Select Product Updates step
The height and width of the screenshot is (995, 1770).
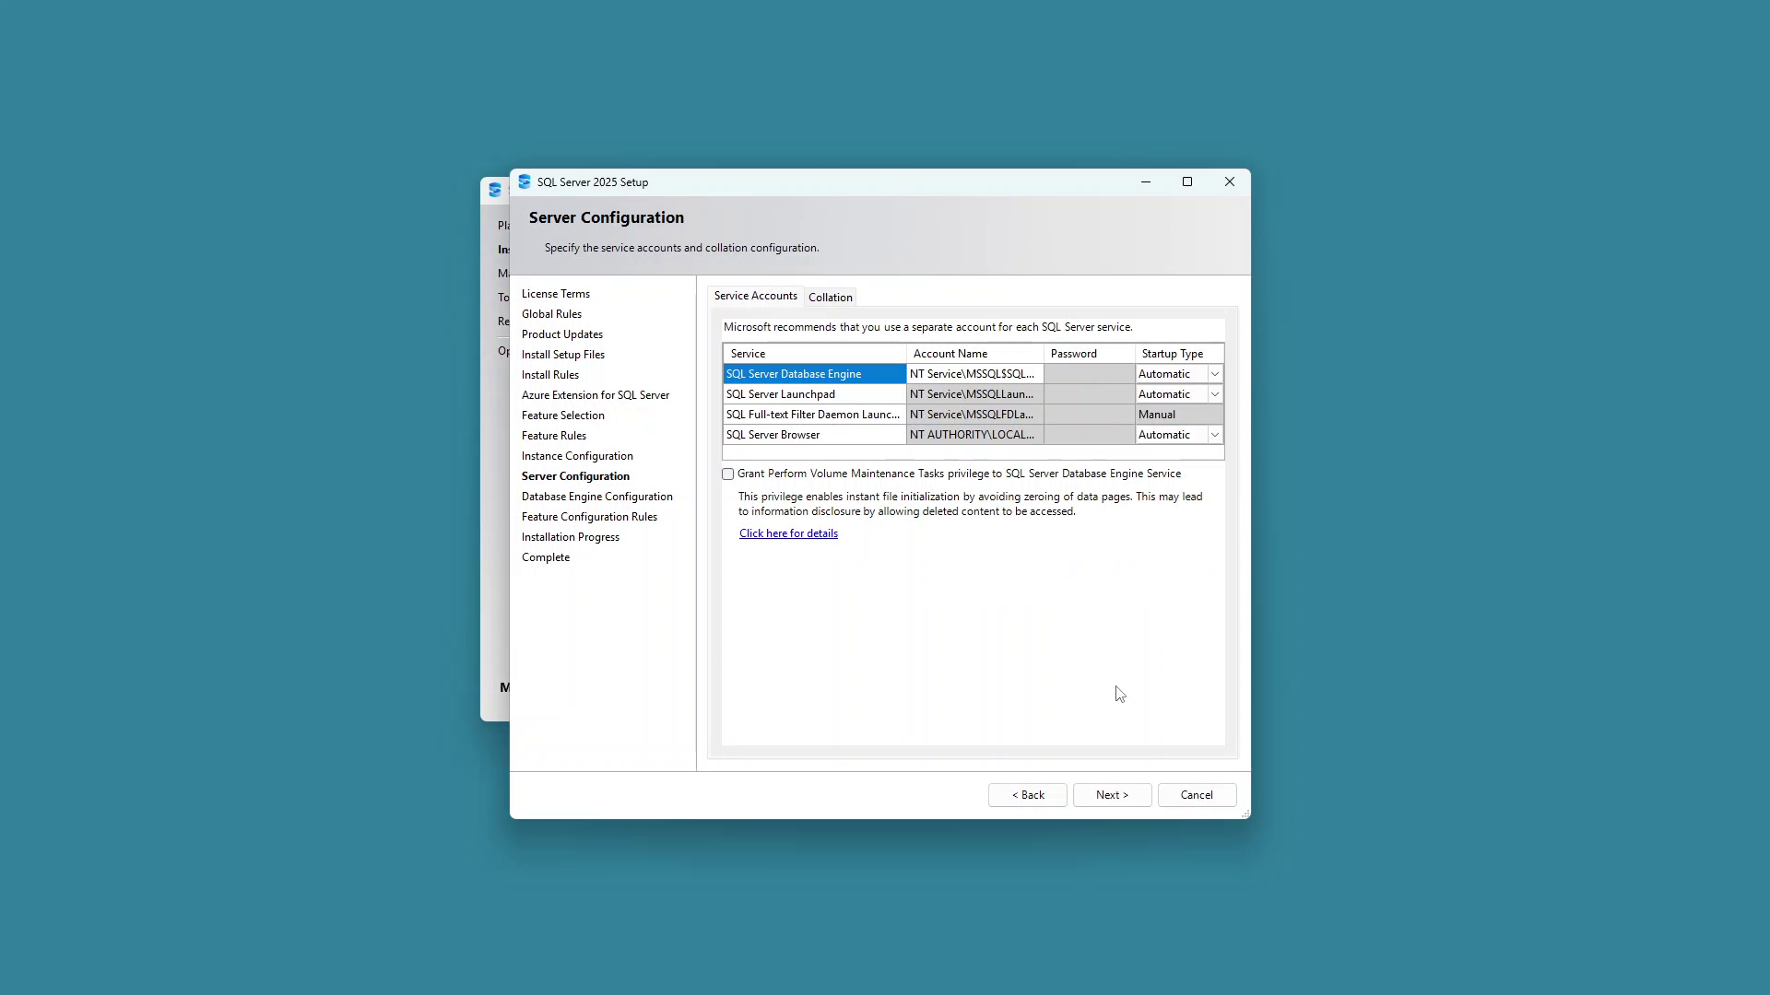562,334
